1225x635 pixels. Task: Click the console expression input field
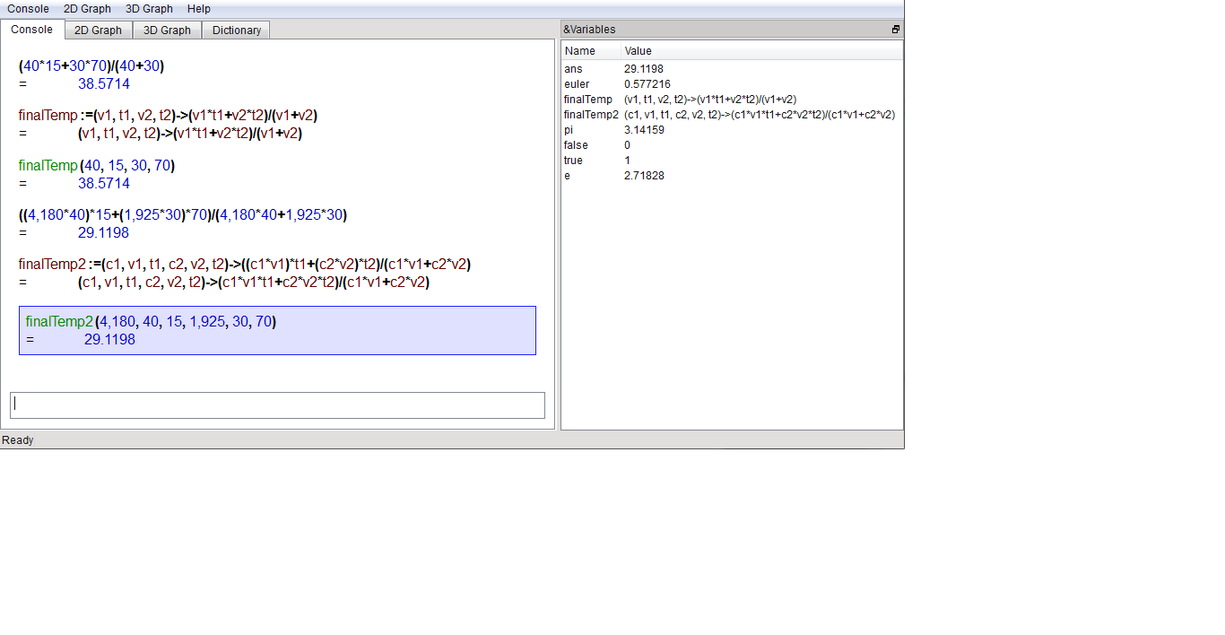tap(277, 405)
